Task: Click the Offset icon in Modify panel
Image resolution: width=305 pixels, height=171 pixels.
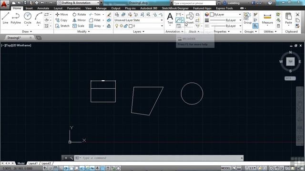Action: 109,26
